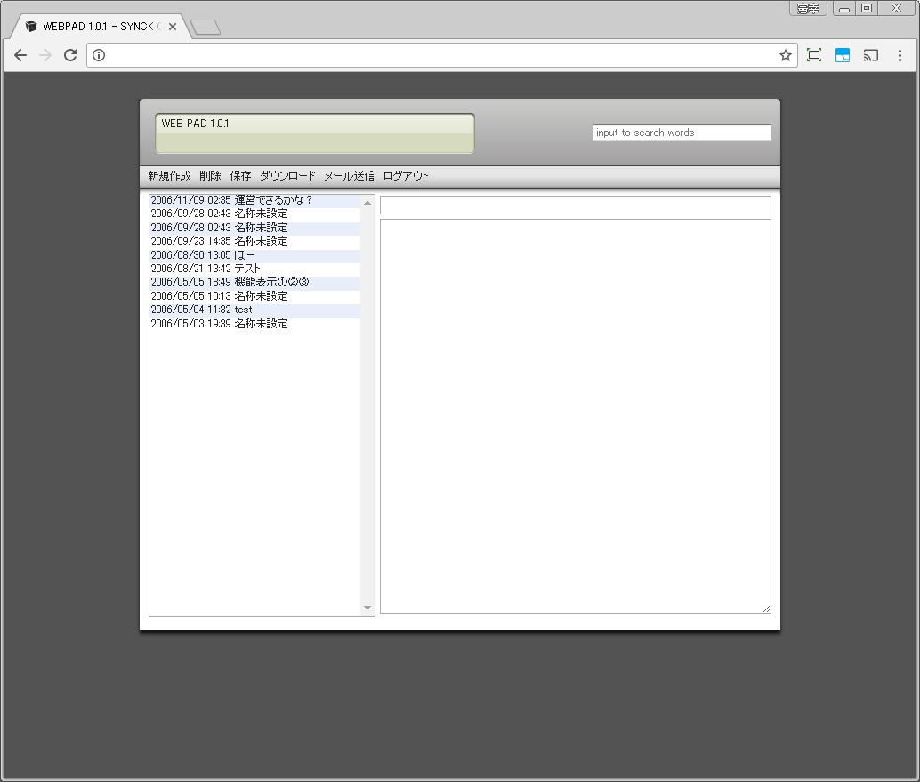Click the メール送信 menu item

(349, 176)
